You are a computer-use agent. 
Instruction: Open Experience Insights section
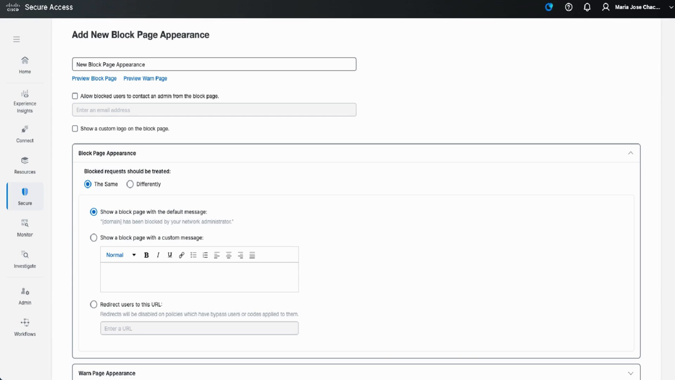tap(25, 101)
